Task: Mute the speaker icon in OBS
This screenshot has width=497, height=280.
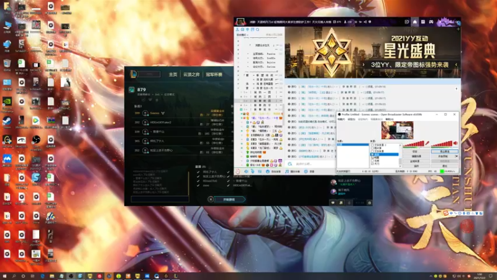Action: point(455,143)
